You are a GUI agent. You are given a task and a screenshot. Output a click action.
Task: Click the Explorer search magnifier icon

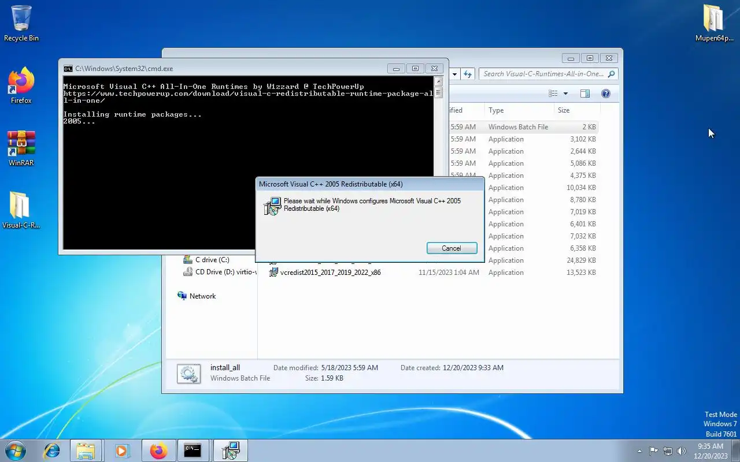point(612,74)
